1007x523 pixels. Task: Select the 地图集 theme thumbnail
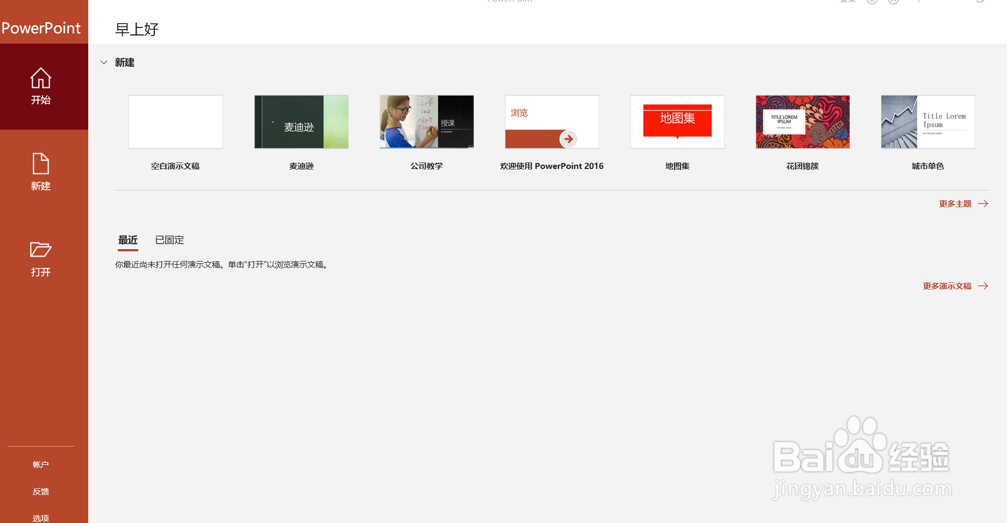coord(677,122)
